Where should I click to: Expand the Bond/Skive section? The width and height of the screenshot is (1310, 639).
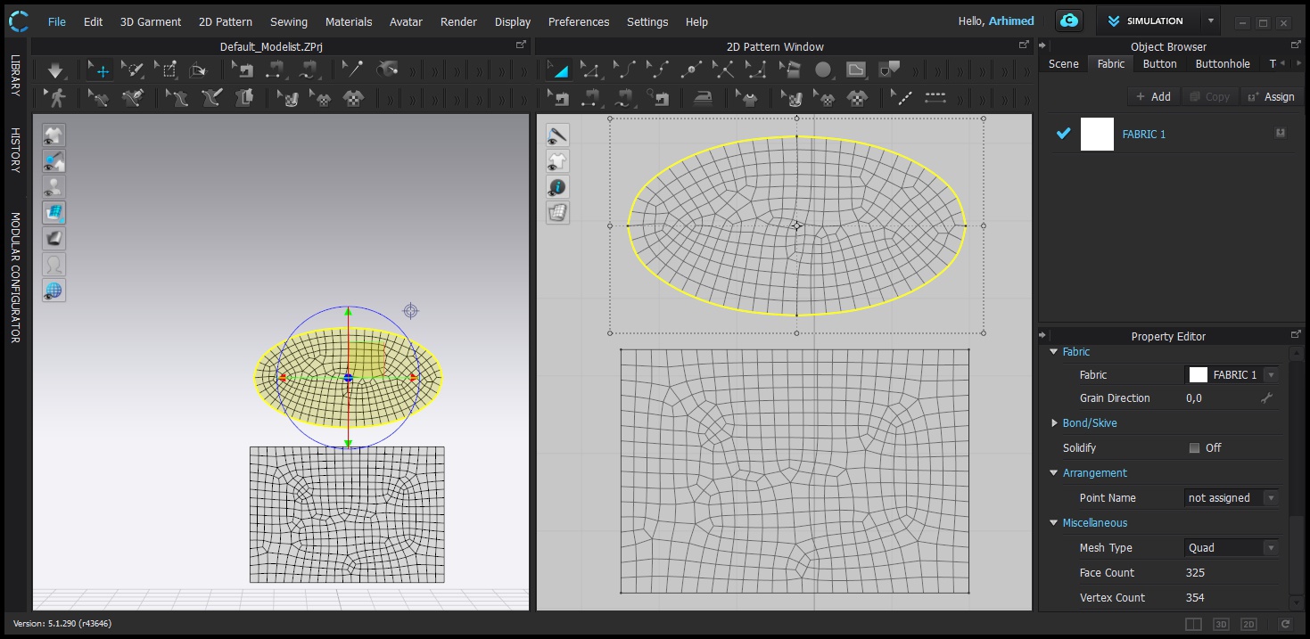1055,423
